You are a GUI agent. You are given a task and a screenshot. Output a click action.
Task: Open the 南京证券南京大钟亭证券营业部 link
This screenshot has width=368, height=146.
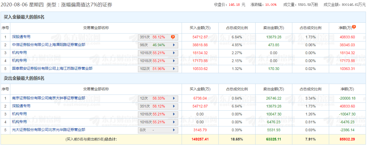48,98
